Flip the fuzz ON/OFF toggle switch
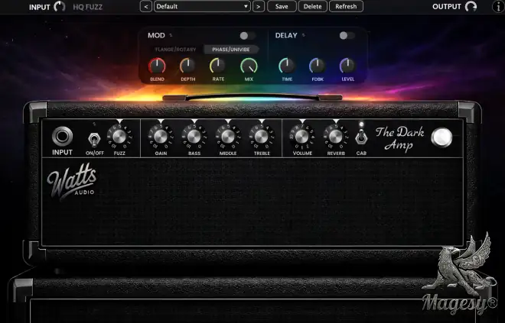505x323 pixels. point(94,140)
